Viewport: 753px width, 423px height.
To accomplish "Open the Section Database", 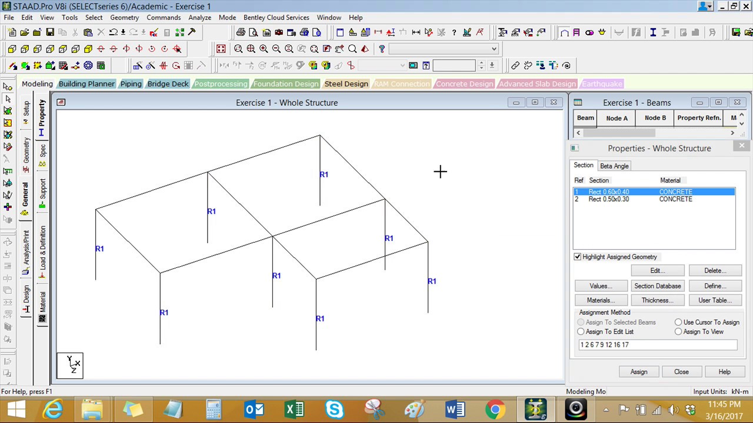I will [657, 286].
